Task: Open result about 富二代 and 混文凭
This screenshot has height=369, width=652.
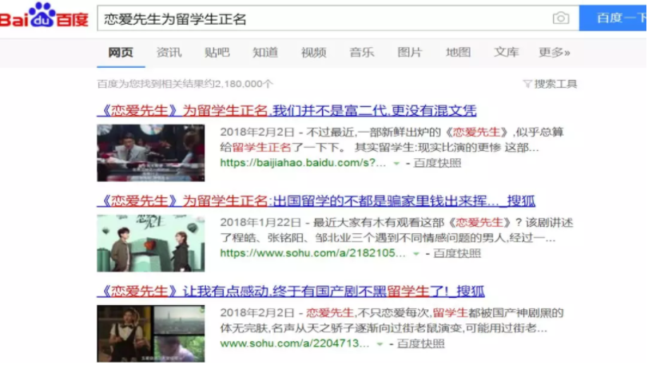Action: (287, 110)
